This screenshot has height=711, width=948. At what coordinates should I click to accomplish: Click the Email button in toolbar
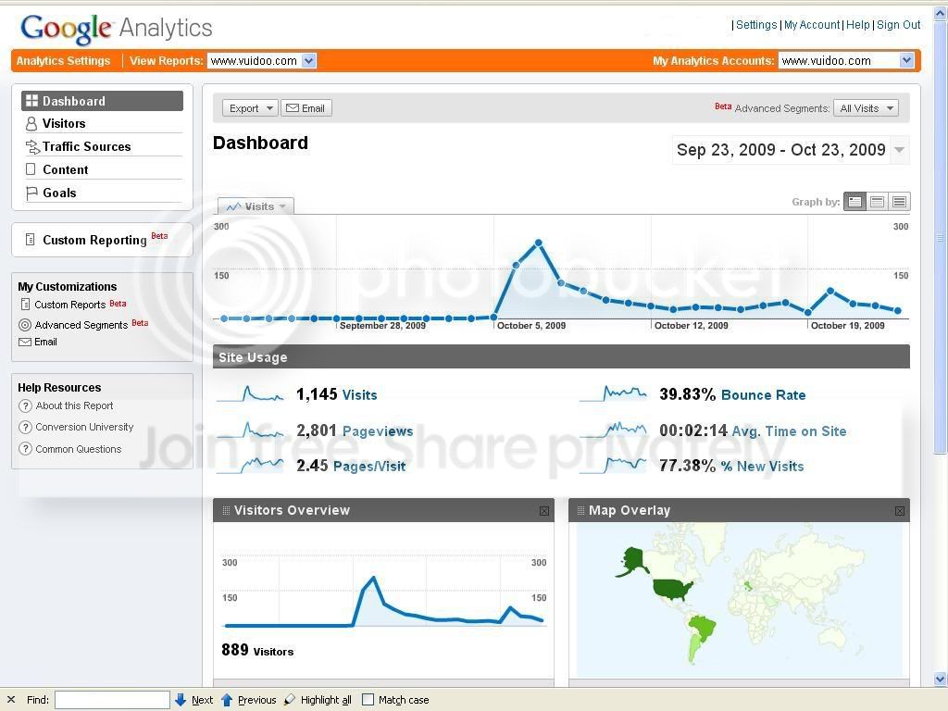[306, 108]
